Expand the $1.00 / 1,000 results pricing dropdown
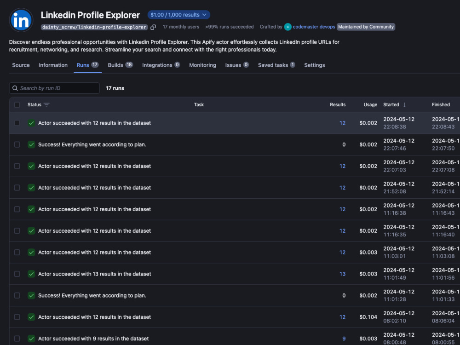The height and width of the screenshot is (345, 460). (x=178, y=15)
